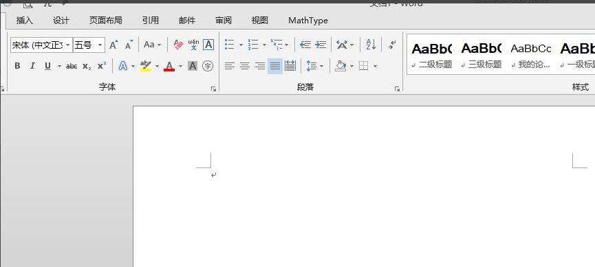
Task: Click the borders icon
Action: pyautogui.click(x=364, y=67)
